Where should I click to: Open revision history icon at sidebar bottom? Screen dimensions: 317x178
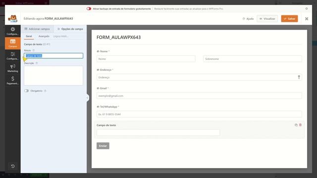click(13, 166)
